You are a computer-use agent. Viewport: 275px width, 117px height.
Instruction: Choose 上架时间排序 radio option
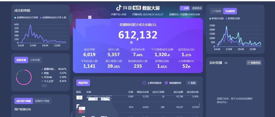pos(152,83)
